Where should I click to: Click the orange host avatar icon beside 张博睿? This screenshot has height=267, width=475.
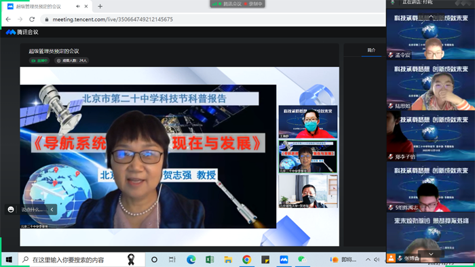click(391, 258)
